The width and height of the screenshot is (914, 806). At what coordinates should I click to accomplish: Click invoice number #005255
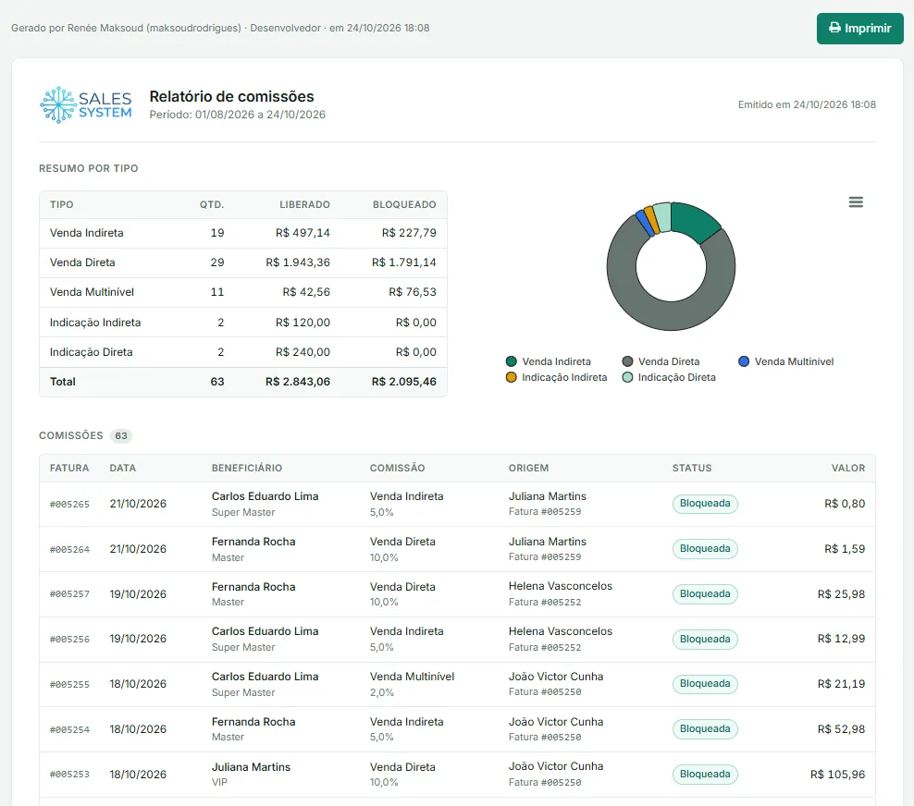[70, 684]
